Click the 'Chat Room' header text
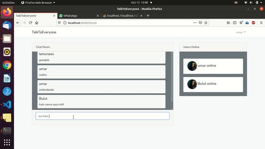Image resolution: width=265 pixels, height=149 pixels. [x=43, y=47]
